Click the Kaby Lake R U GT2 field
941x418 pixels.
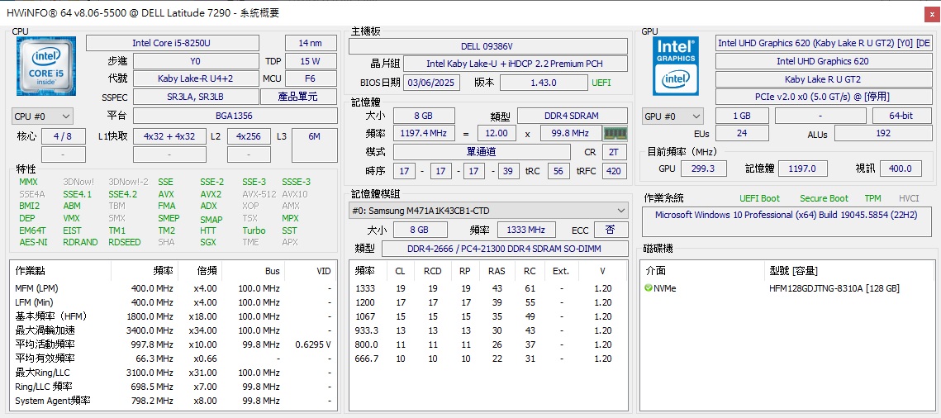[823, 79]
